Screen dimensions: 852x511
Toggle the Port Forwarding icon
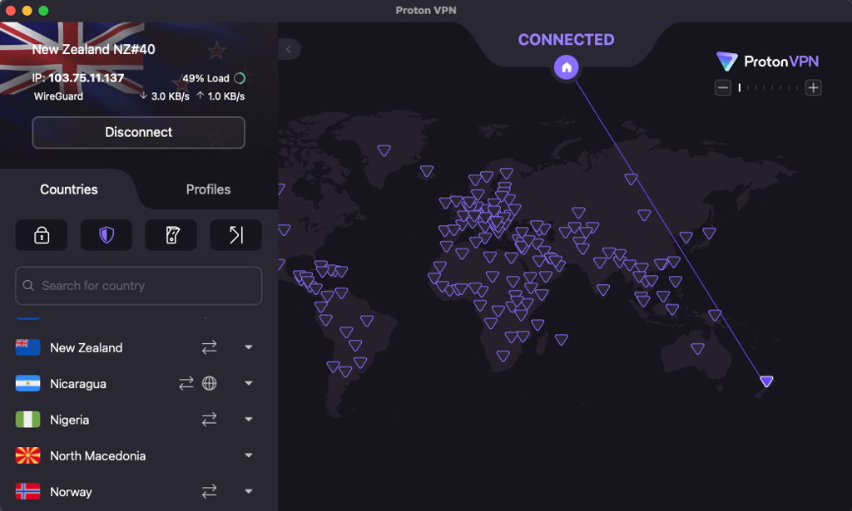click(235, 235)
